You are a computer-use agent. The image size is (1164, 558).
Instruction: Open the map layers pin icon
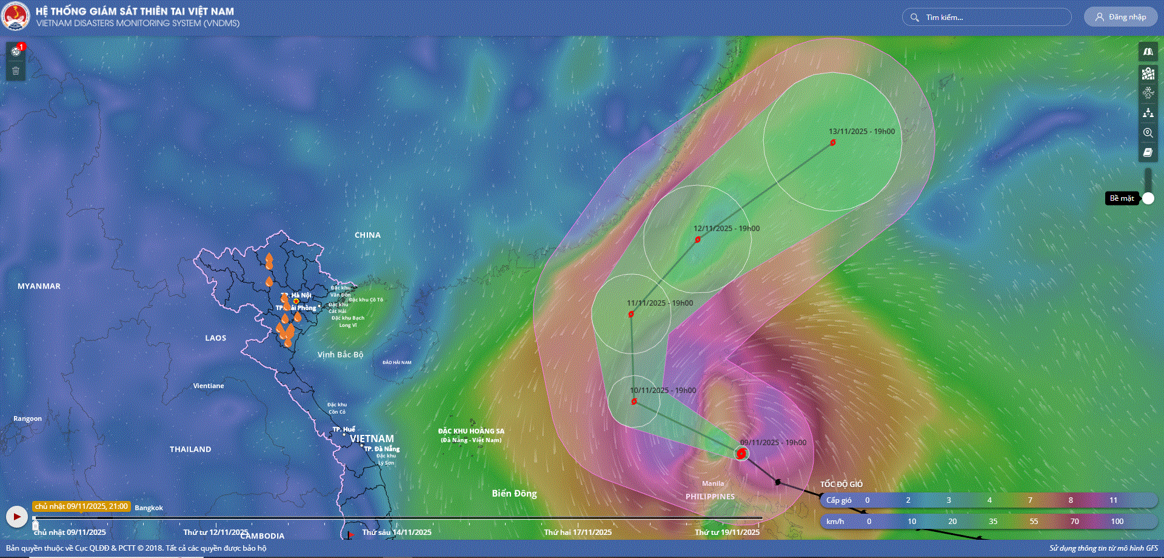[x=1148, y=73]
